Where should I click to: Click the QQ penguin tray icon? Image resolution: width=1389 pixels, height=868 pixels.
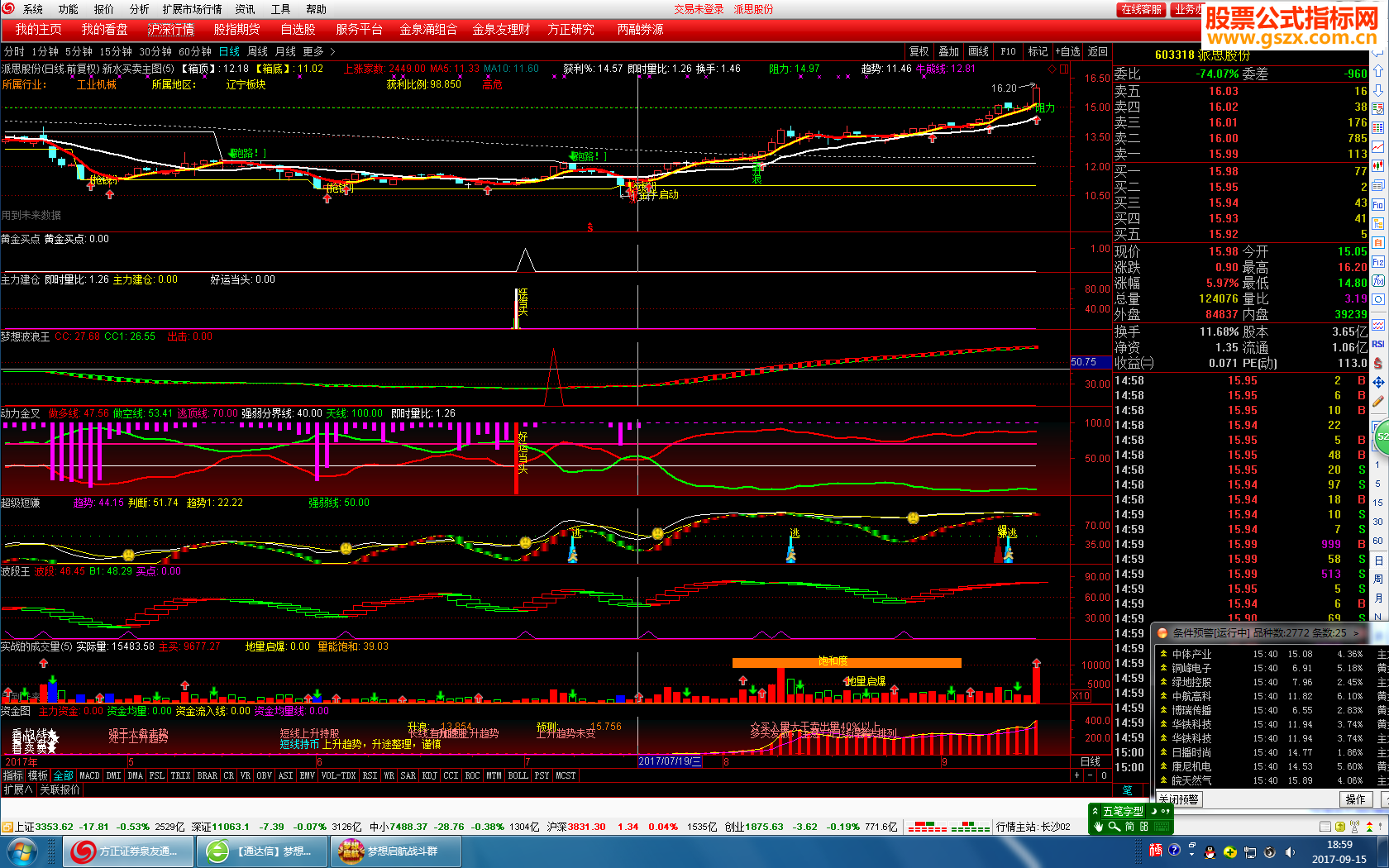tap(1210, 851)
